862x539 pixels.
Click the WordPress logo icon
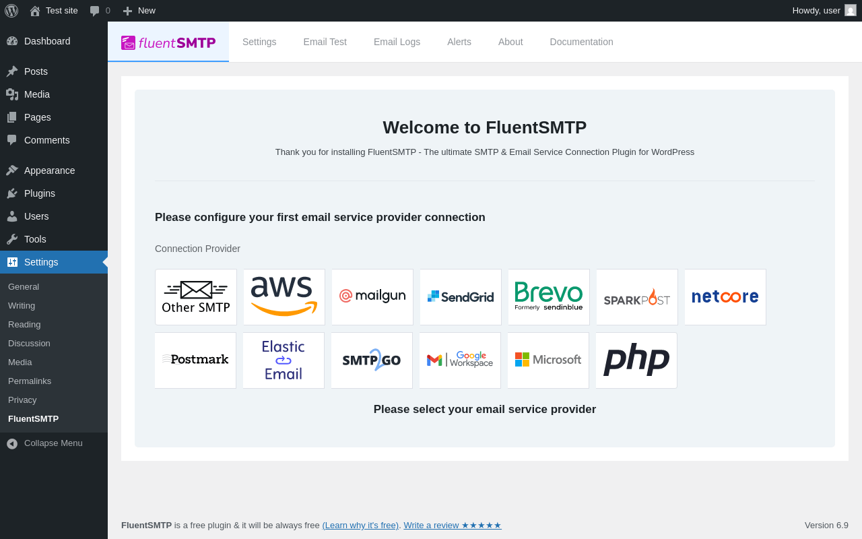coord(11,11)
